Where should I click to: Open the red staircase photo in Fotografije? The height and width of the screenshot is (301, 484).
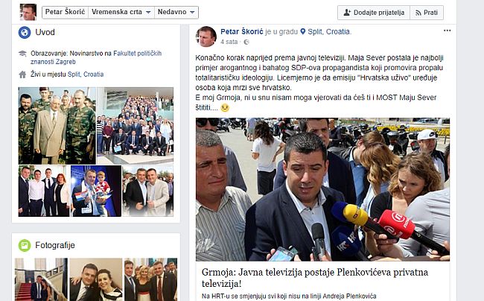coord(41,279)
